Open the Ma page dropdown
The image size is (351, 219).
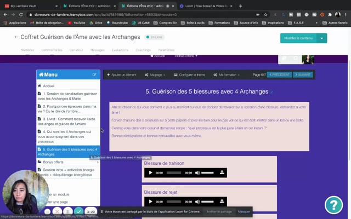pos(155,75)
